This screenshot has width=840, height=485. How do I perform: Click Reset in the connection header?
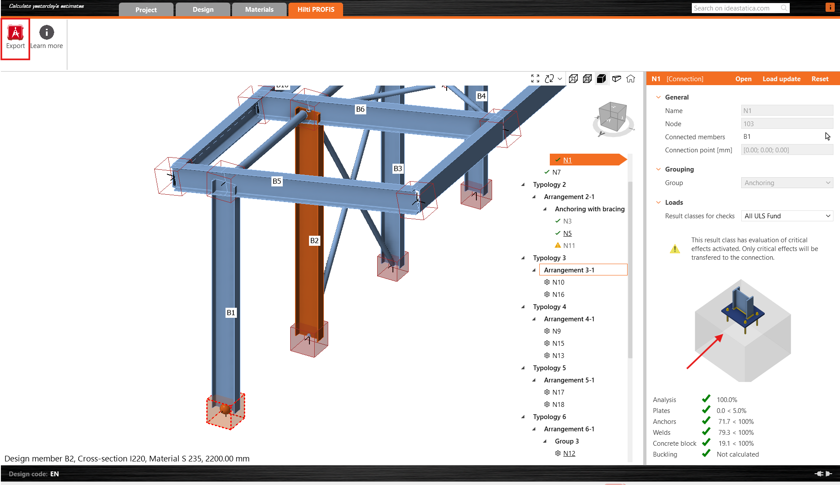[x=820, y=79]
